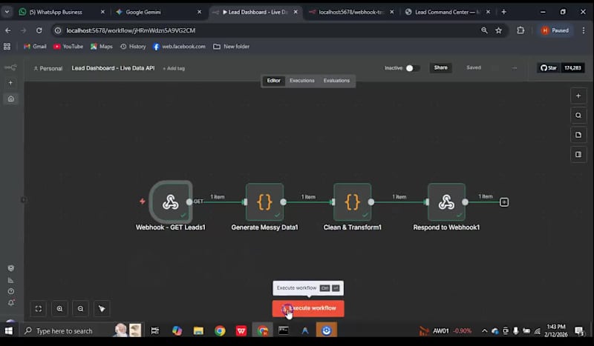Image resolution: width=594 pixels, height=346 pixels.
Task: Open the Personal project breadcrumb
Action: (x=48, y=68)
